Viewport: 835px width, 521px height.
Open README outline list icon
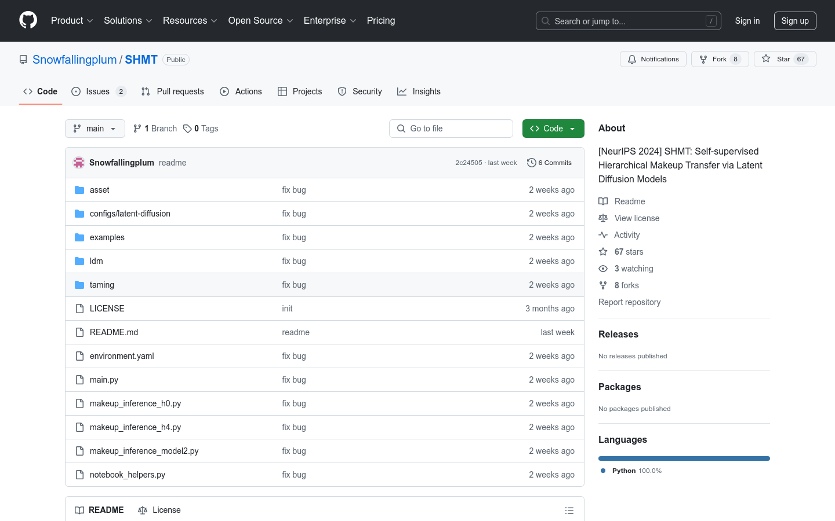coord(569,511)
